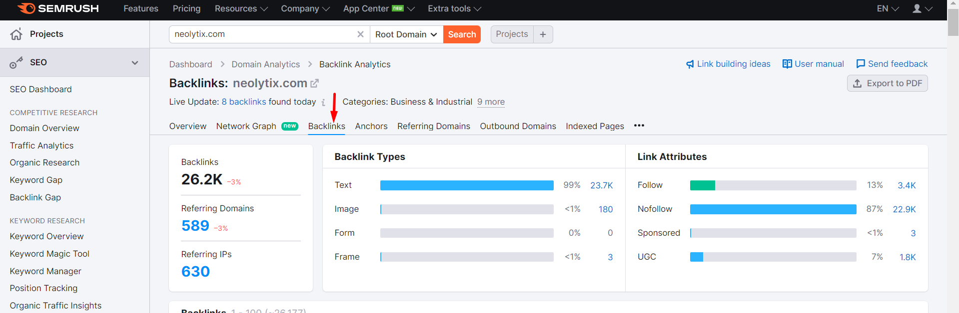This screenshot has width=959, height=313.
Task: Open the Root Domain scope dropdown
Action: tap(406, 34)
